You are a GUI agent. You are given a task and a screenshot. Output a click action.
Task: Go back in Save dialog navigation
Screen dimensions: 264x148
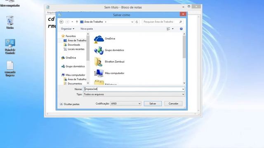[61, 22]
